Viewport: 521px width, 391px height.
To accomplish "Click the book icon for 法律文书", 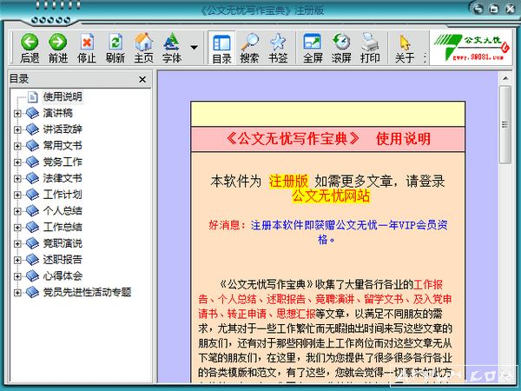I will tap(32, 178).
